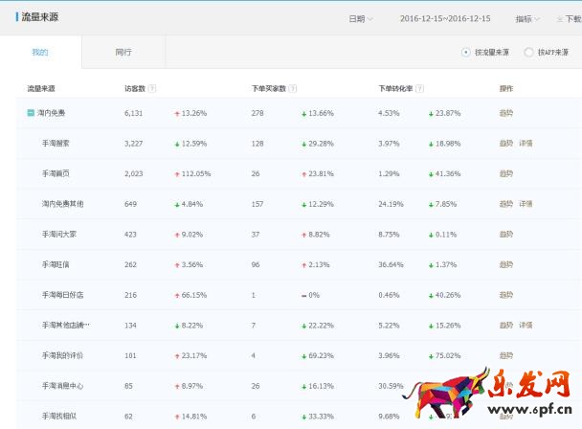Click the date range 2016-12-15~2016-12-15
This screenshot has width=582, height=429.
(443, 18)
